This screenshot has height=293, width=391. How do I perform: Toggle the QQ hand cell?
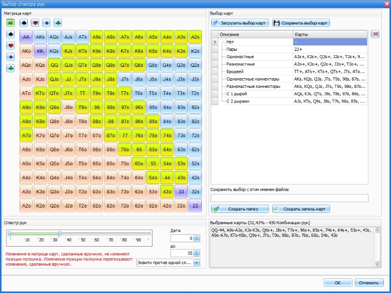54,65
